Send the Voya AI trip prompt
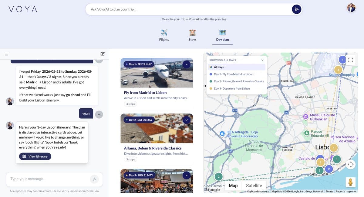The height and width of the screenshot is (197, 364). pyautogui.click(x=296, y=9)
